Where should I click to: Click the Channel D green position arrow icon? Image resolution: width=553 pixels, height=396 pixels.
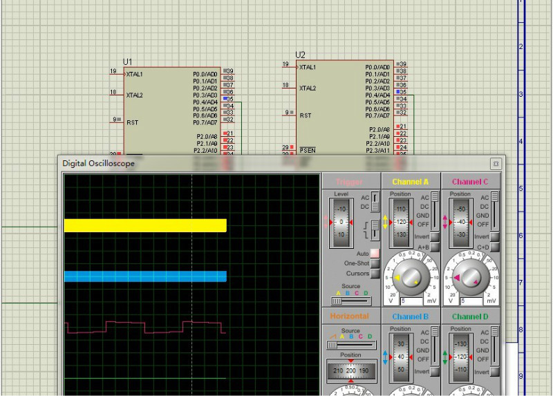(445, 357)
